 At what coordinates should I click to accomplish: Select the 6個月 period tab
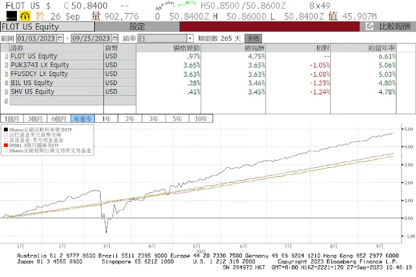pyautogui.click(x=59, y=118)
